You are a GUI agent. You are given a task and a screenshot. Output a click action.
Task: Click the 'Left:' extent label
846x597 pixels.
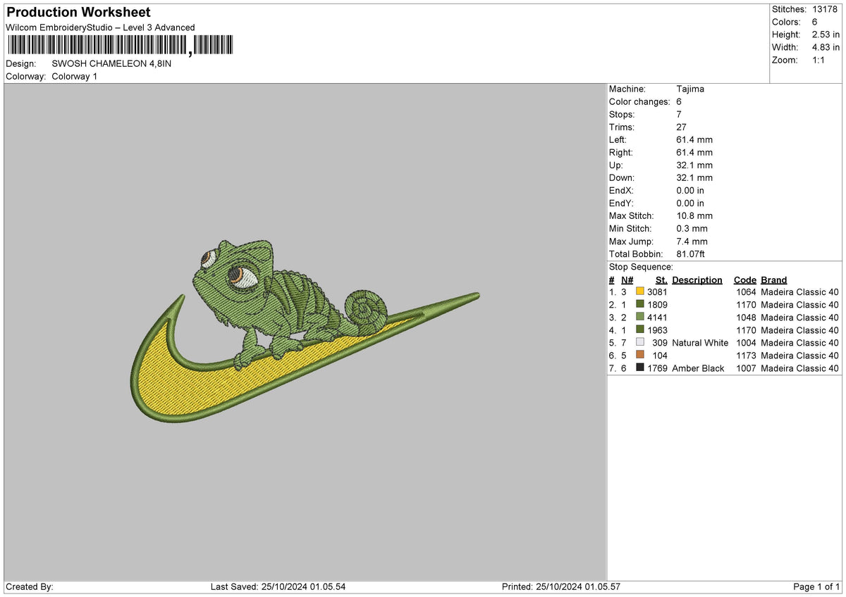coord(619,139)
